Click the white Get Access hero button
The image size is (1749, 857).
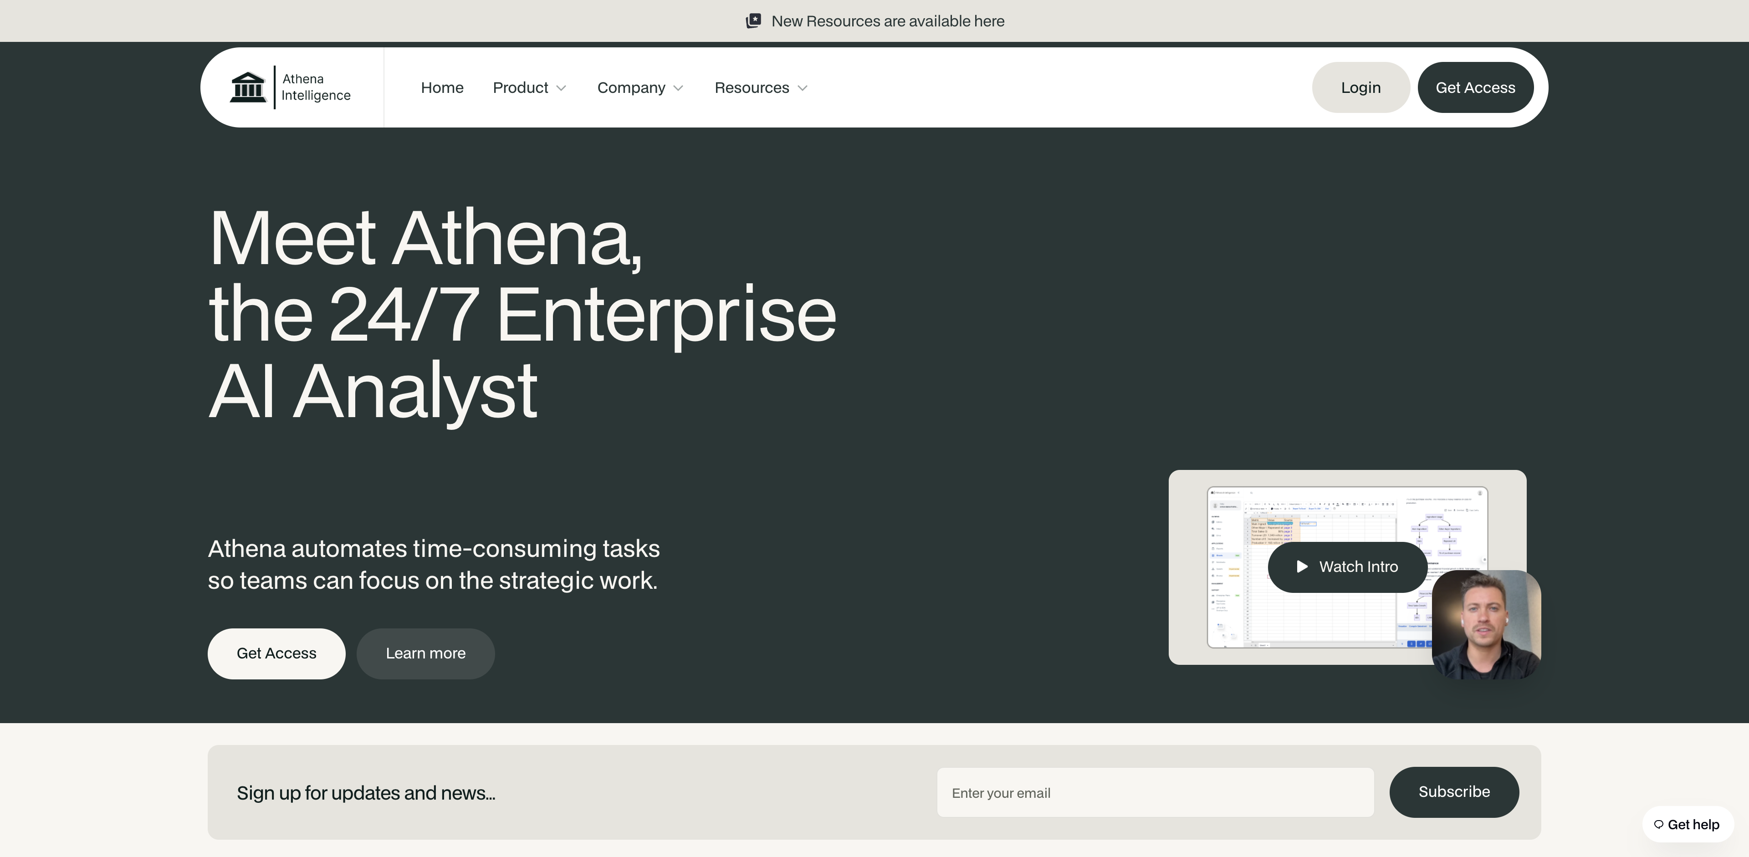pyautogui.click(x=276, y=653)
